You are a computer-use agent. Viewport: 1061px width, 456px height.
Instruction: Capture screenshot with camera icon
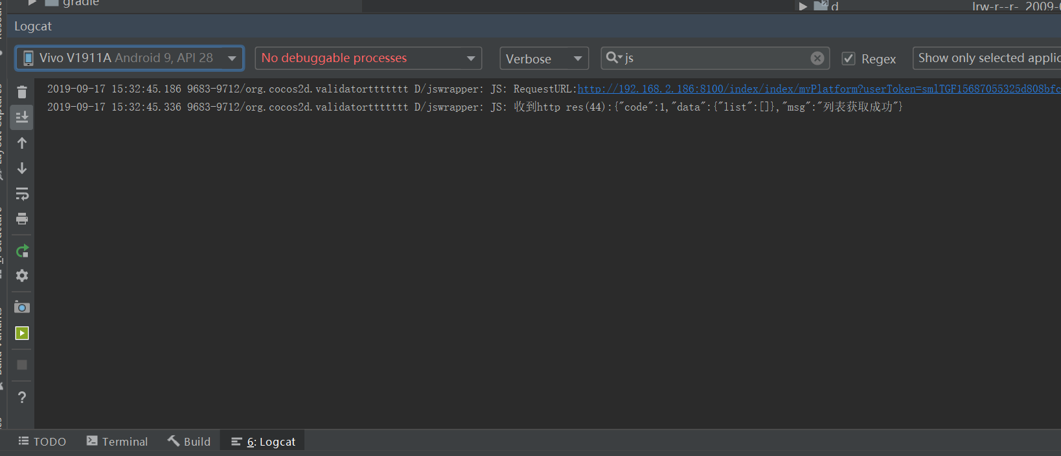coord(22,307)
